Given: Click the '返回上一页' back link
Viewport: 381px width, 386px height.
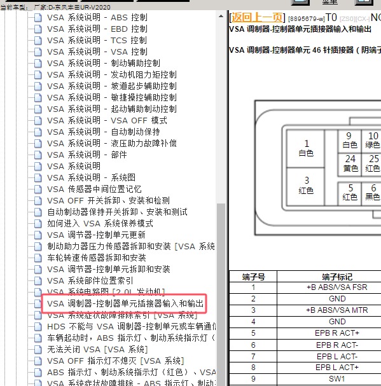Looking at the screenshot, I should coord(257,17).
